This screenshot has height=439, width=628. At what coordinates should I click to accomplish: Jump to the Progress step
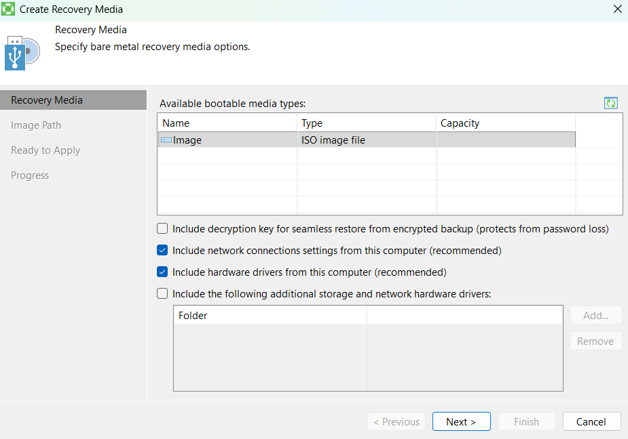click(x=30, y=175)
